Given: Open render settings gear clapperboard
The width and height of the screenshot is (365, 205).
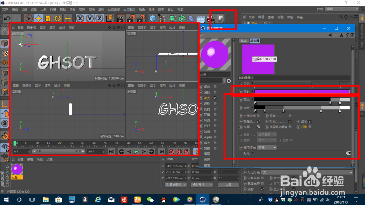Looking at the screenshot, I should coord(140,18).
